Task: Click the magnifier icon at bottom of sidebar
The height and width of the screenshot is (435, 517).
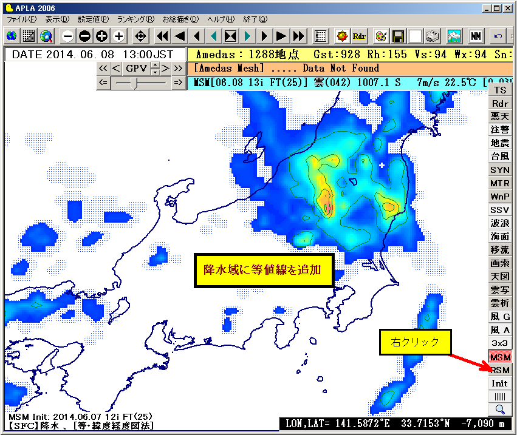Action: tap(500, 410)
